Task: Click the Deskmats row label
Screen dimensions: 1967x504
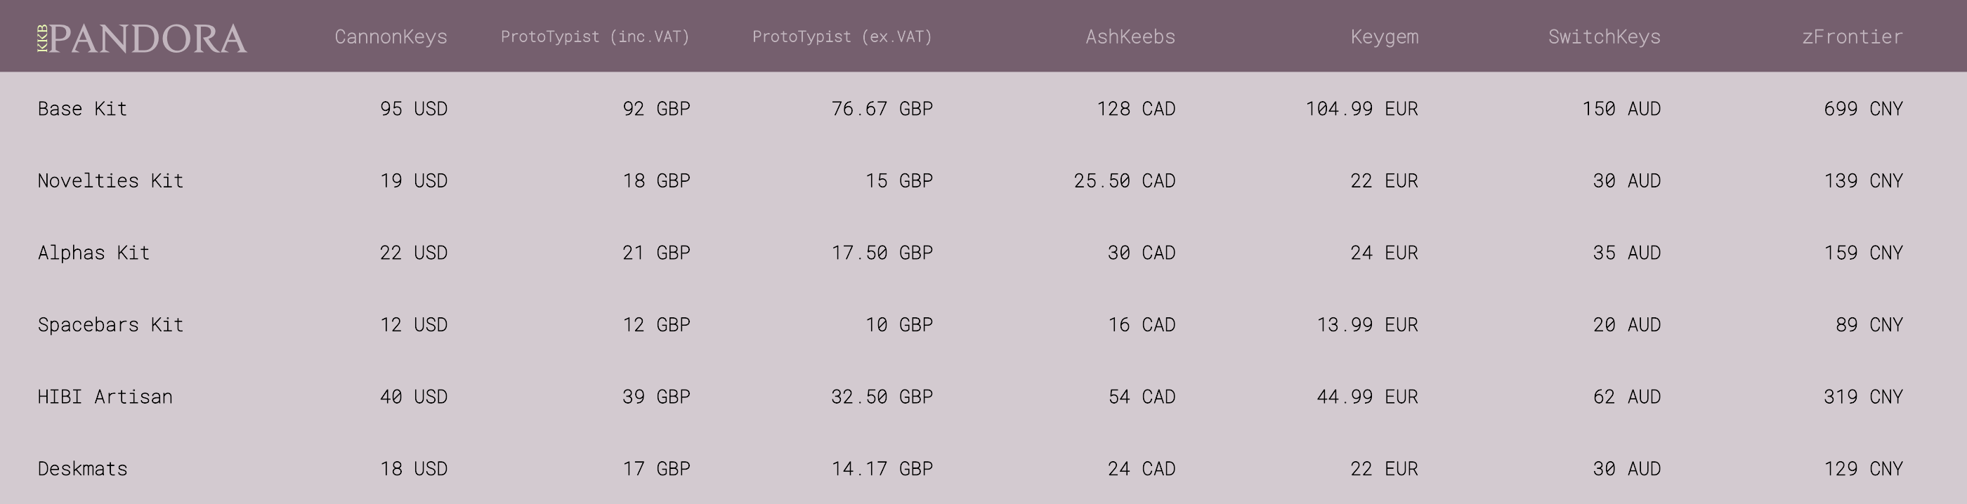Action: [82, 469]
